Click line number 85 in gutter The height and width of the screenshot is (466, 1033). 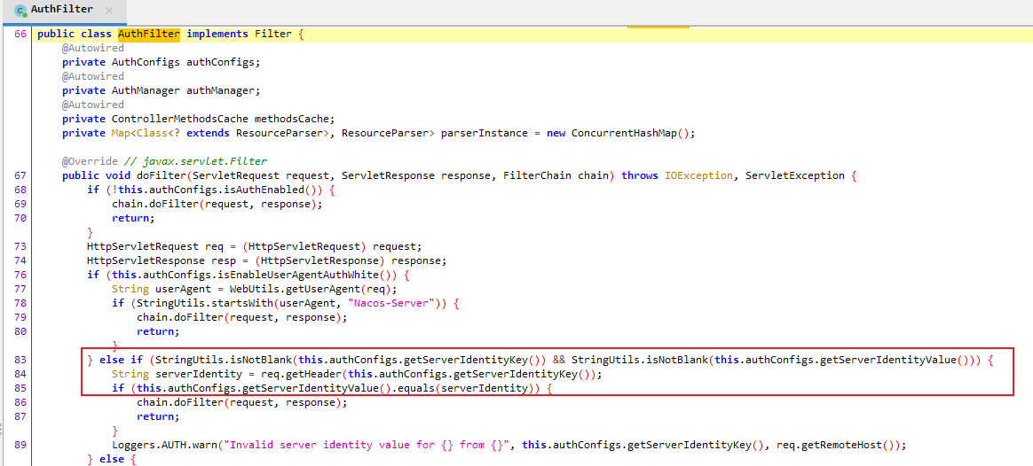click(20, 388)
